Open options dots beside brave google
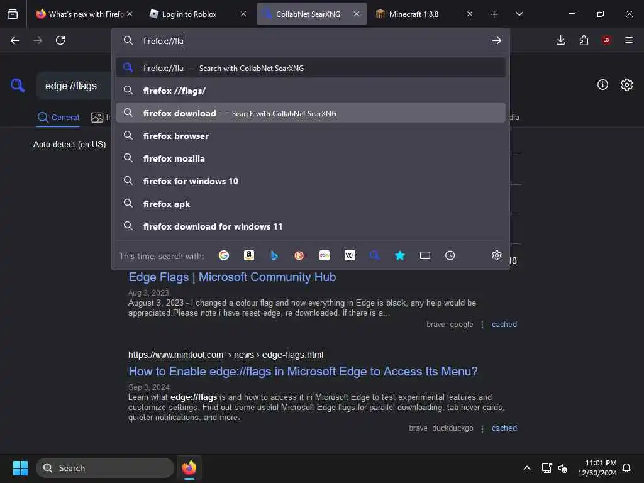644x483 pixels. tap(482, 325)
